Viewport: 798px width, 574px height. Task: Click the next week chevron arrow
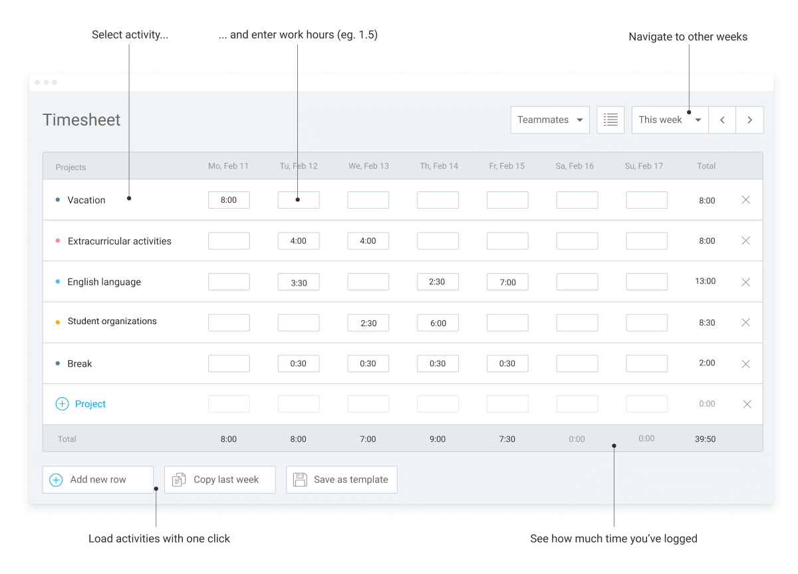(749, 120)
